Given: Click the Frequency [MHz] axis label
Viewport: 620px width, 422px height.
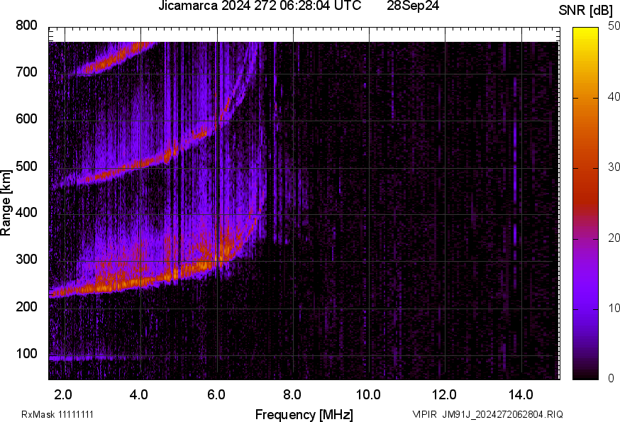Looking at the screenshot, I should click(x=304, y=414).
